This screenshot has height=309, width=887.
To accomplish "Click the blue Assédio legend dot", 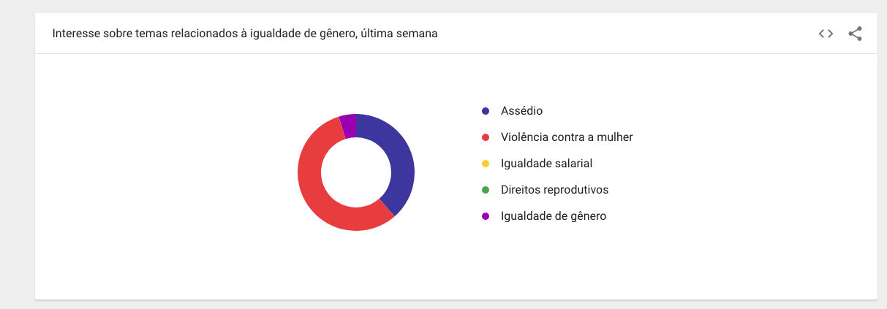I will coord(486,111).
